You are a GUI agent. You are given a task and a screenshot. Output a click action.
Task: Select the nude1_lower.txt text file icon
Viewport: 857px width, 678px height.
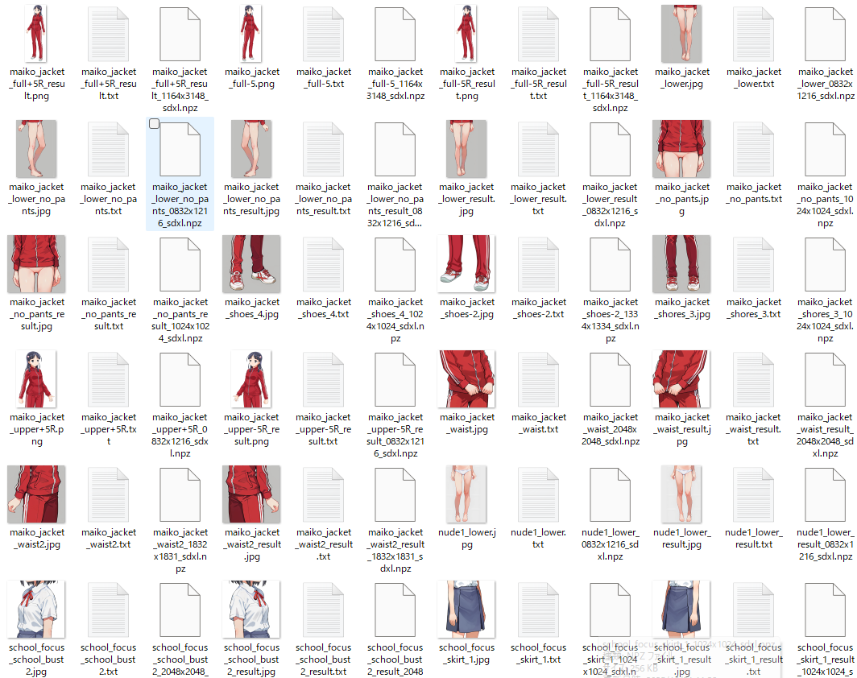(x=538, y=494)
